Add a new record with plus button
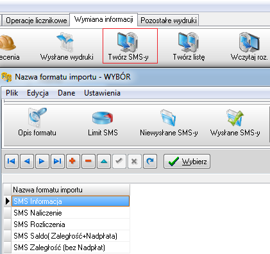The height and width of the screenshot is (254, 270). tap(73, 161)
